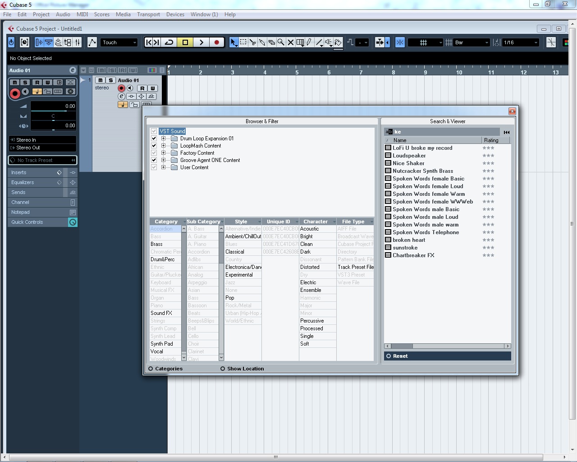Image resolution: width=577 pixels, height=462 pixels.
Task: Open the File menu
Action: click(x=7, y=14)
